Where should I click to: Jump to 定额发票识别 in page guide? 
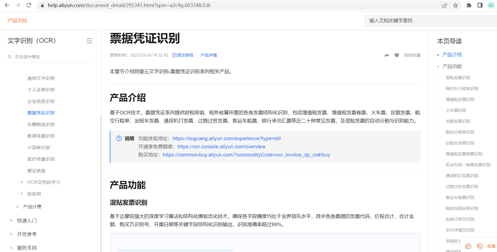click(458, 121)
